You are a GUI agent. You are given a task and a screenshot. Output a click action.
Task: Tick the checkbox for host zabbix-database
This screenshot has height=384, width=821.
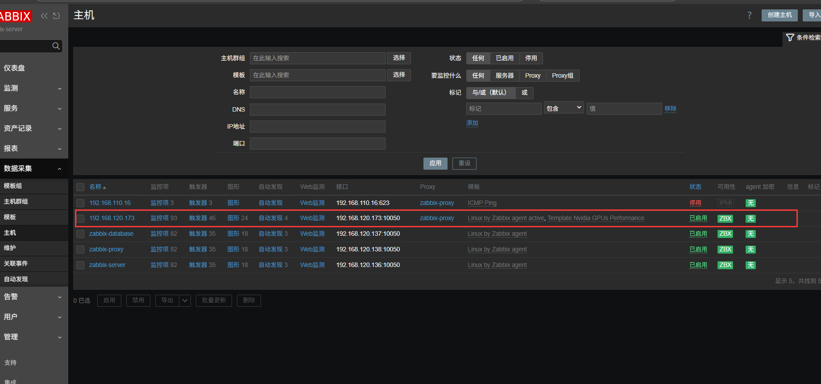[80, 234]
